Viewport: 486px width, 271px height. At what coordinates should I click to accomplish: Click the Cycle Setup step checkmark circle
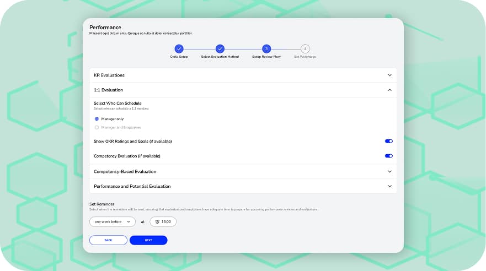[179, 49]
